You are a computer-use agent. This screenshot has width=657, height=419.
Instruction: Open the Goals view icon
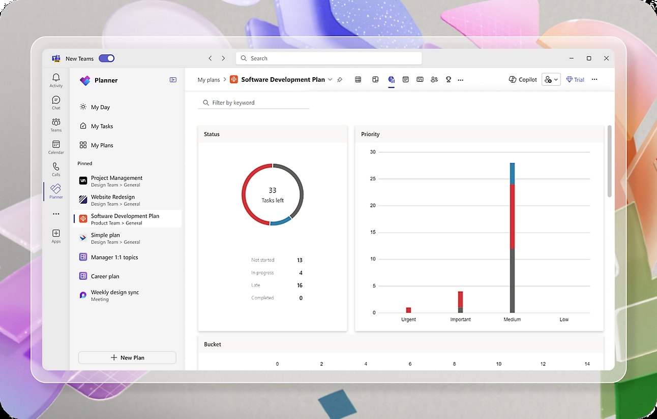point(448,79)
